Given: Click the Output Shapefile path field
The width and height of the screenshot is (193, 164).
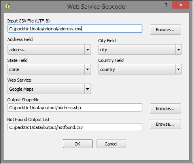Looking at the screenshot, I should [75, 108].
